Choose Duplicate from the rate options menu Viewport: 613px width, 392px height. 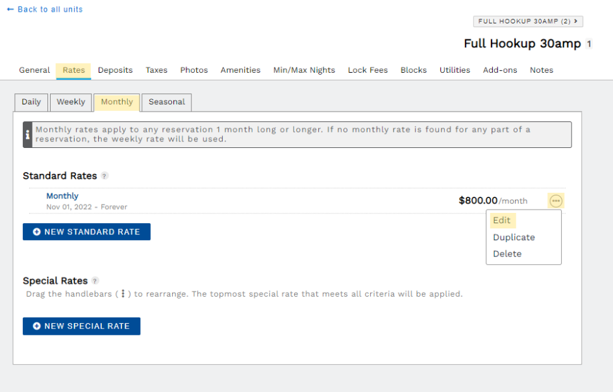pos(514,238)
